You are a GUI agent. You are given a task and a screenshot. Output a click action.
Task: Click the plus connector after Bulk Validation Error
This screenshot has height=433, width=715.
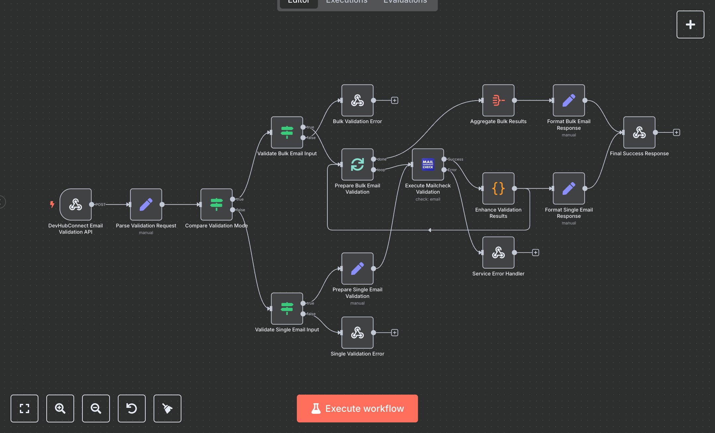394,100
